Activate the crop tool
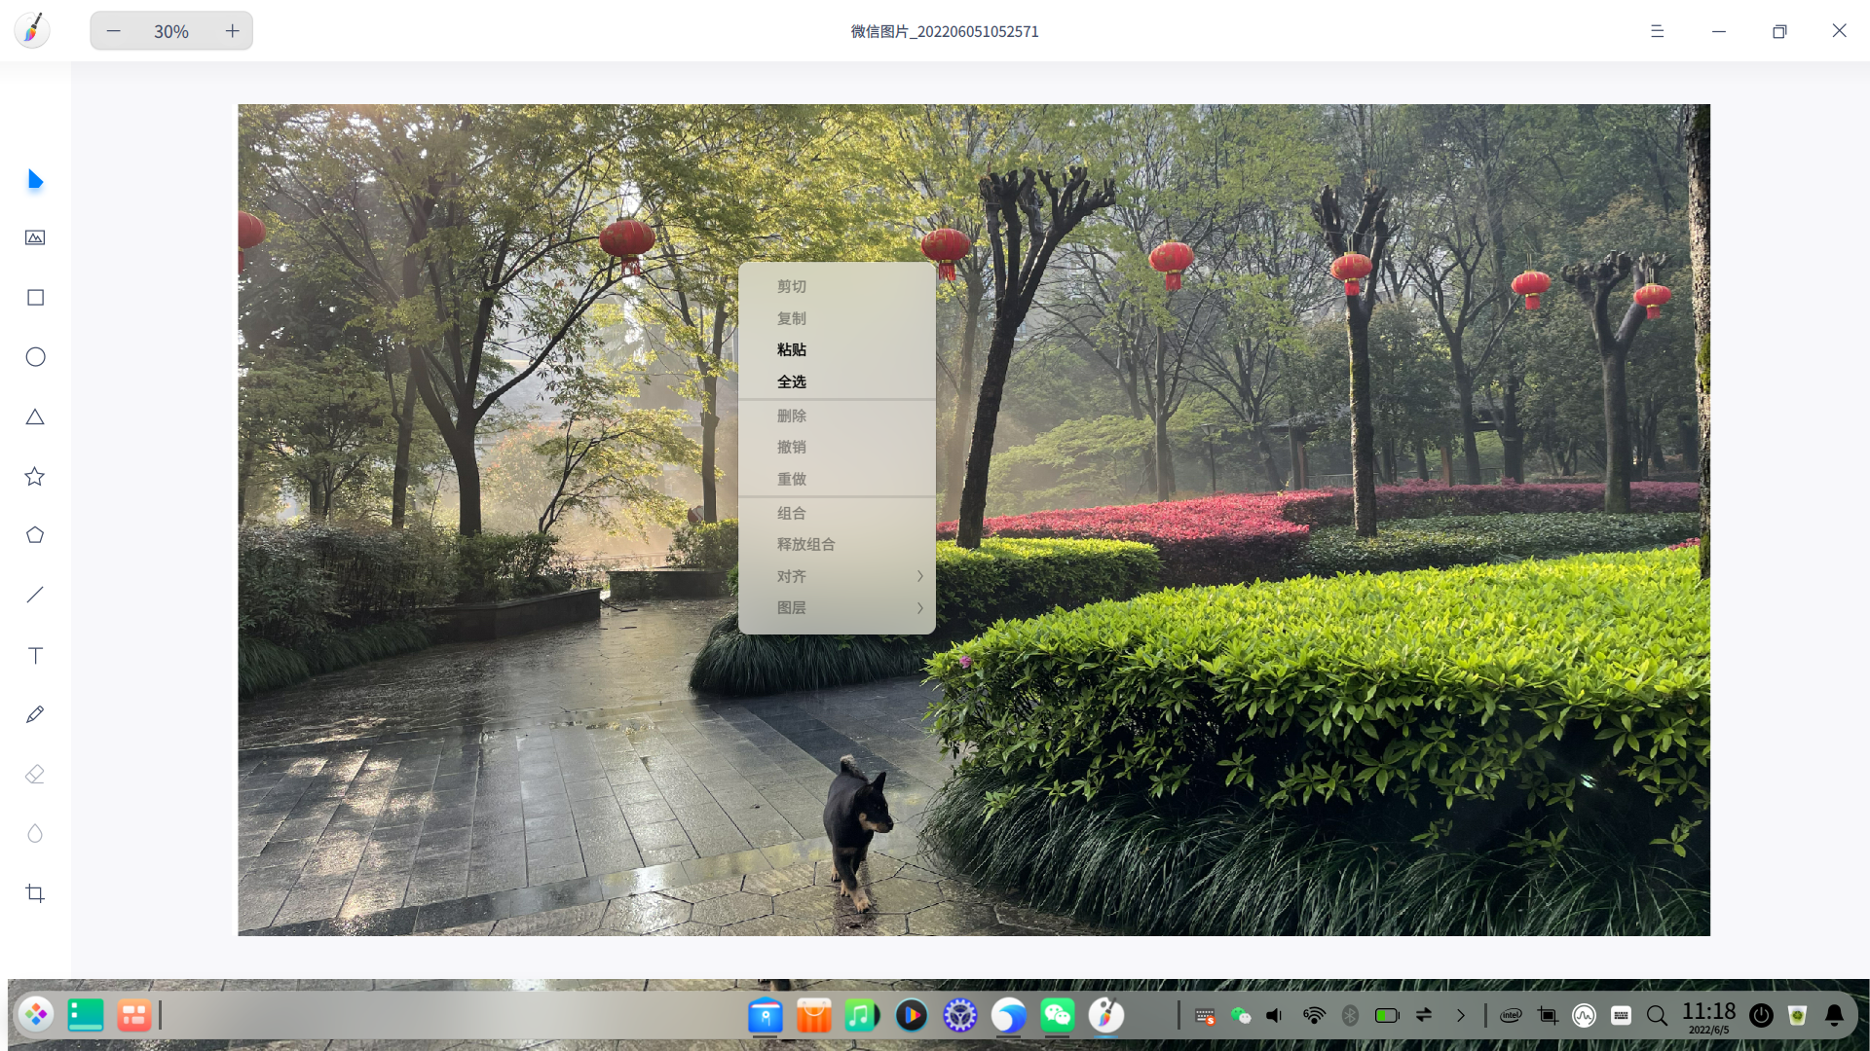 (35, 893)
